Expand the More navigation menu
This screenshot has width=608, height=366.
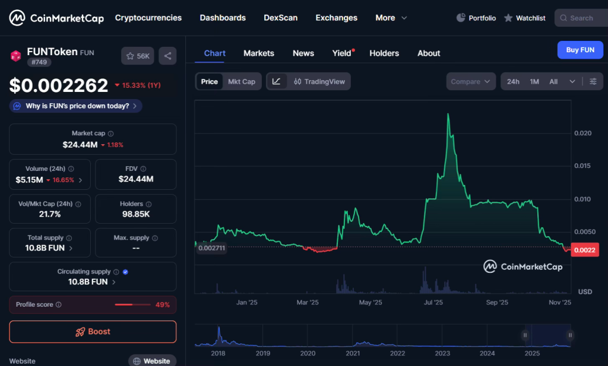(390, 18)
